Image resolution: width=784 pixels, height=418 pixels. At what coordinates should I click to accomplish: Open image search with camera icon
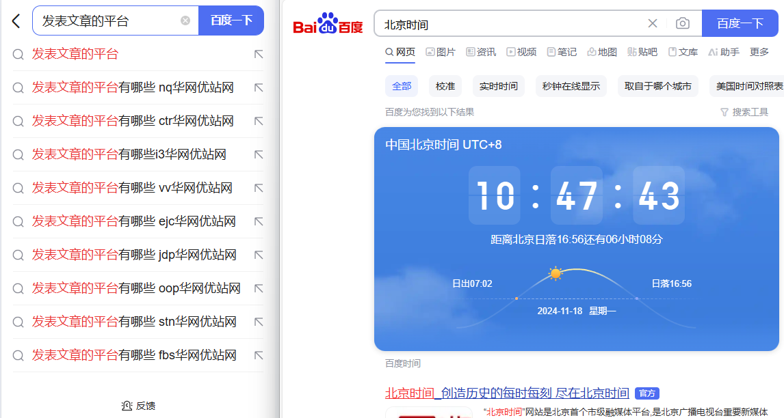pyautogui.click(x=683, y=23)
